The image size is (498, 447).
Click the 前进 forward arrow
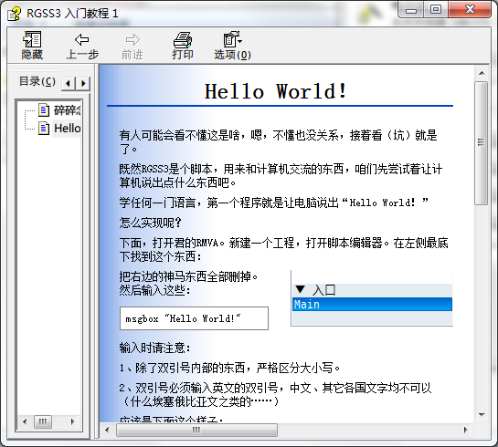coord(132,46)
